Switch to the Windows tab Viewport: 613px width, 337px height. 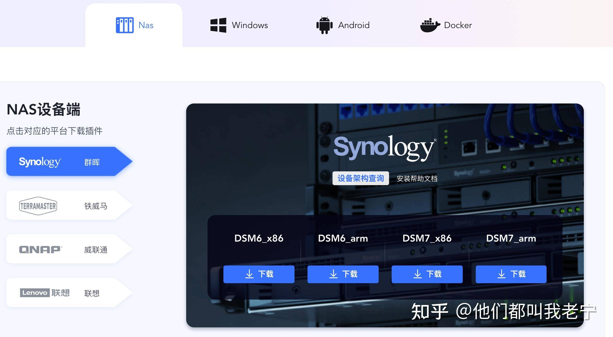[239, 25]
